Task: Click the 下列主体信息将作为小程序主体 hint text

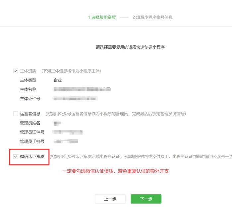Action: click(71, 71)
